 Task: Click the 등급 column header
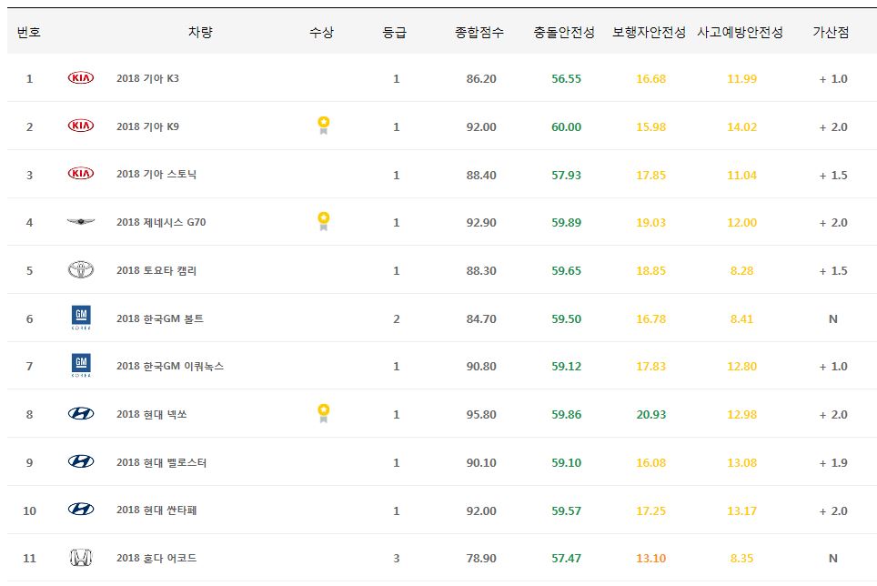(394, 33)
